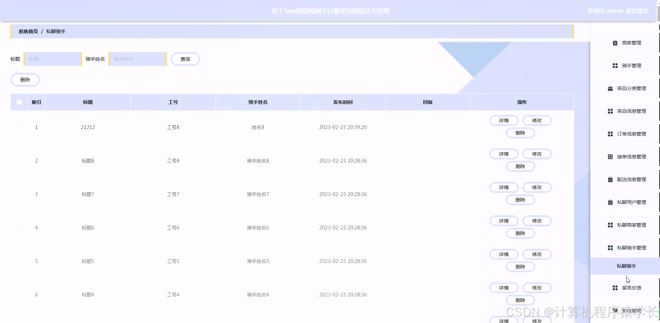The width and height of the screenshot is (660, 323).
Task: Open 详情 for row 21212
Action: coord(504,120)
